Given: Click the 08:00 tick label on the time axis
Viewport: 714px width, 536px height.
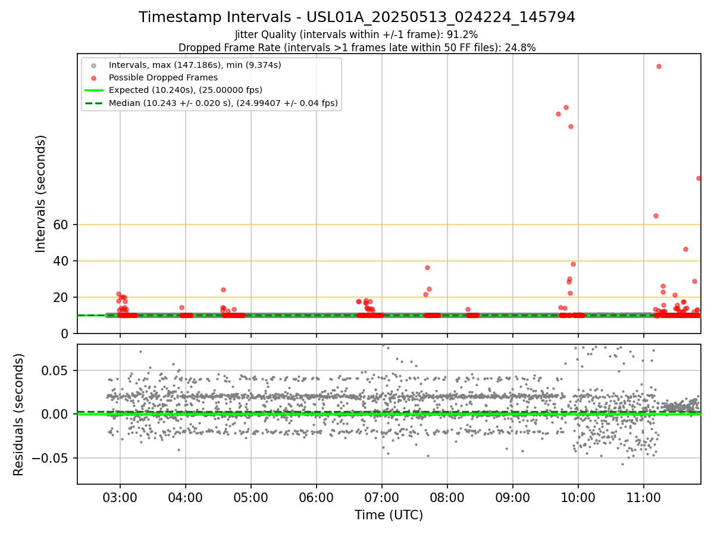Looking at the screenshot, I should pos(447,497).
